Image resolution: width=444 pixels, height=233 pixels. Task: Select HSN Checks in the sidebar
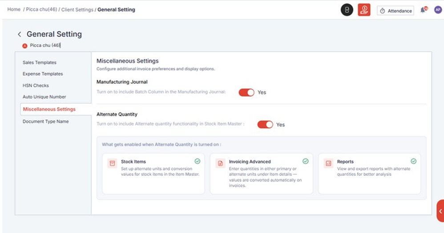click(36, 85)
